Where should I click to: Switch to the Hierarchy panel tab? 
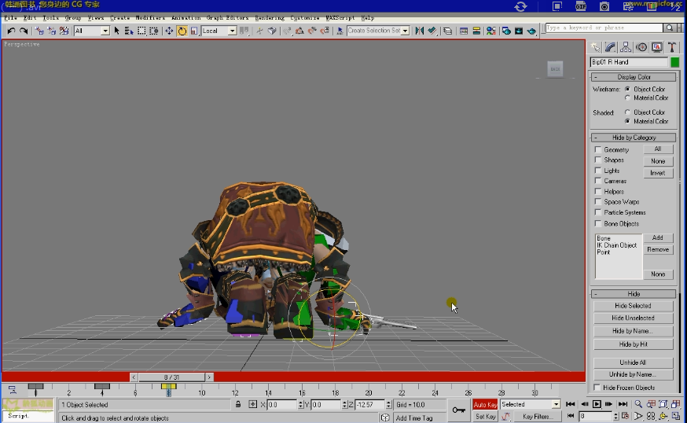click(x=626, y=47)
